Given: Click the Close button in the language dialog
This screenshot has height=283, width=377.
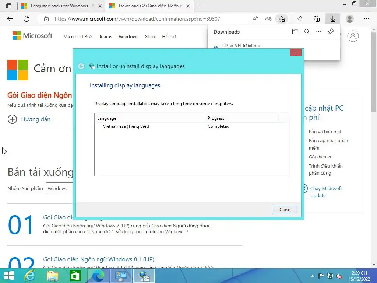Looking at the screenshot, I should [285, 209].
